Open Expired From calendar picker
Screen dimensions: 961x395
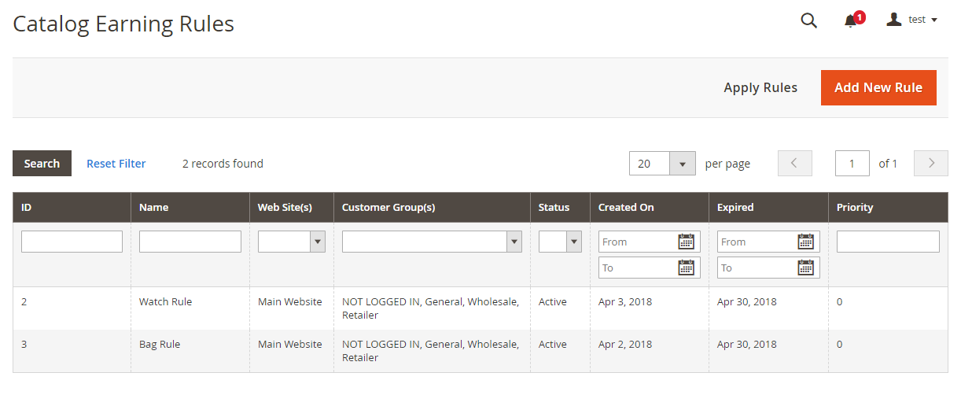[x=805, y=242]
